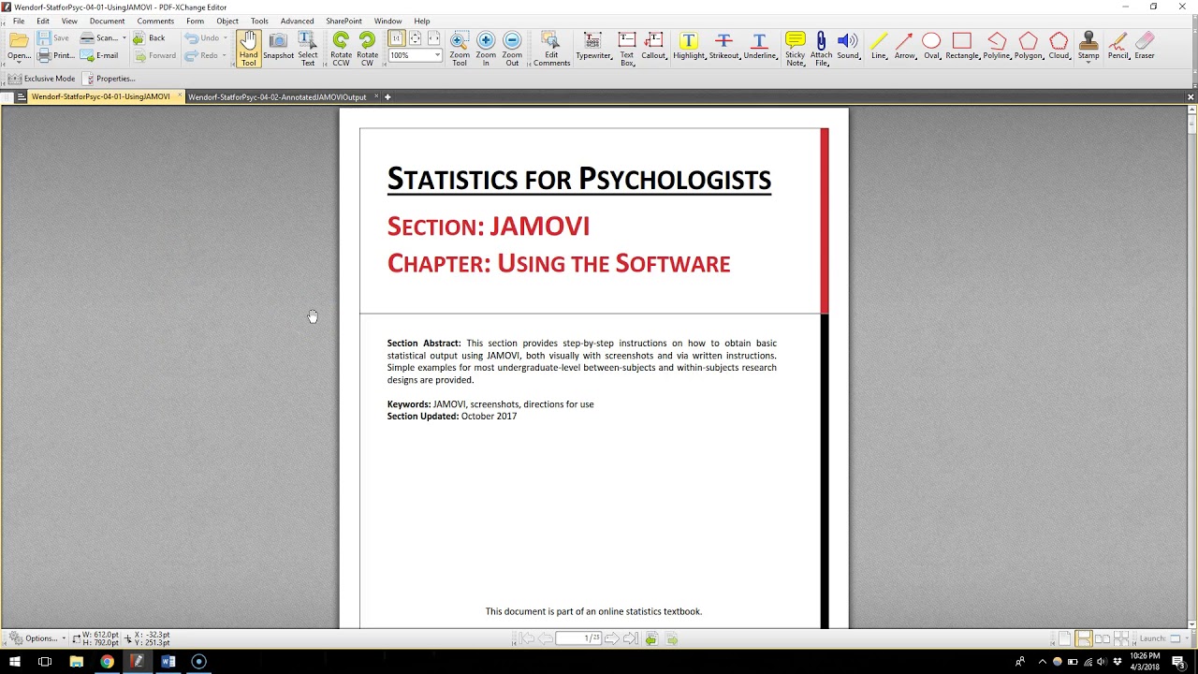Rotate page counter-clockwise with Rotate CCW
The height and width of the screenshot is (674, 1198).
(x=341, y=49)
